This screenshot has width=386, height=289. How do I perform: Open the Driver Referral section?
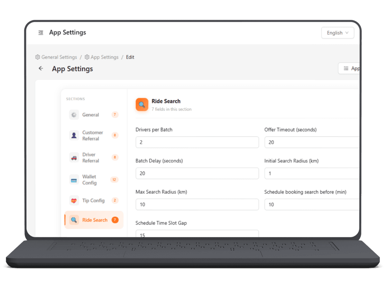[x=94, y=158]
